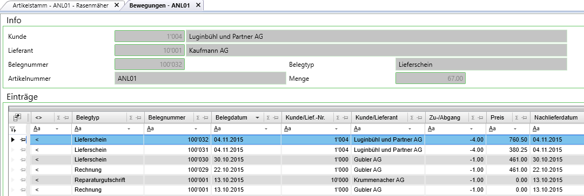
Task: Click the sum icon in Preis header
Action: coord(516,118)
